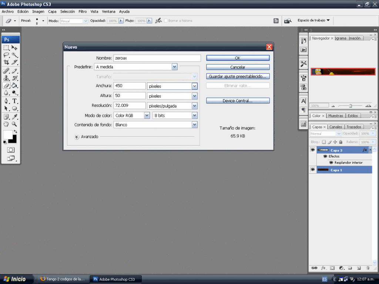The width and height of the screenshot is (379, 284).
Task: Toggle the Resplandor interior effect eye
Action: coord(331,163)
